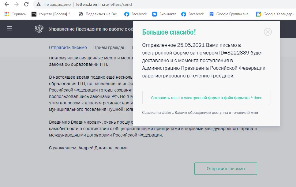The width and height of the screenshot is (296, 187).
Task: Click the 'Не защищено' security warning icon
Action: pos(39,5)
